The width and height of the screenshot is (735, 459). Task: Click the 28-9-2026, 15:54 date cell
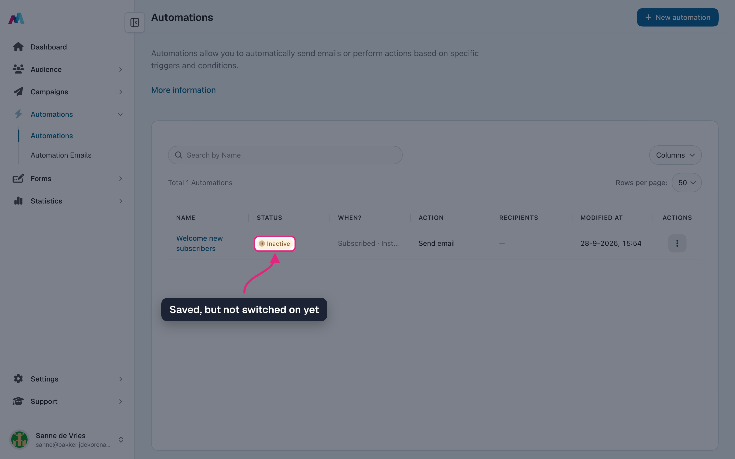pyautogui.click(x=611, y=244)
